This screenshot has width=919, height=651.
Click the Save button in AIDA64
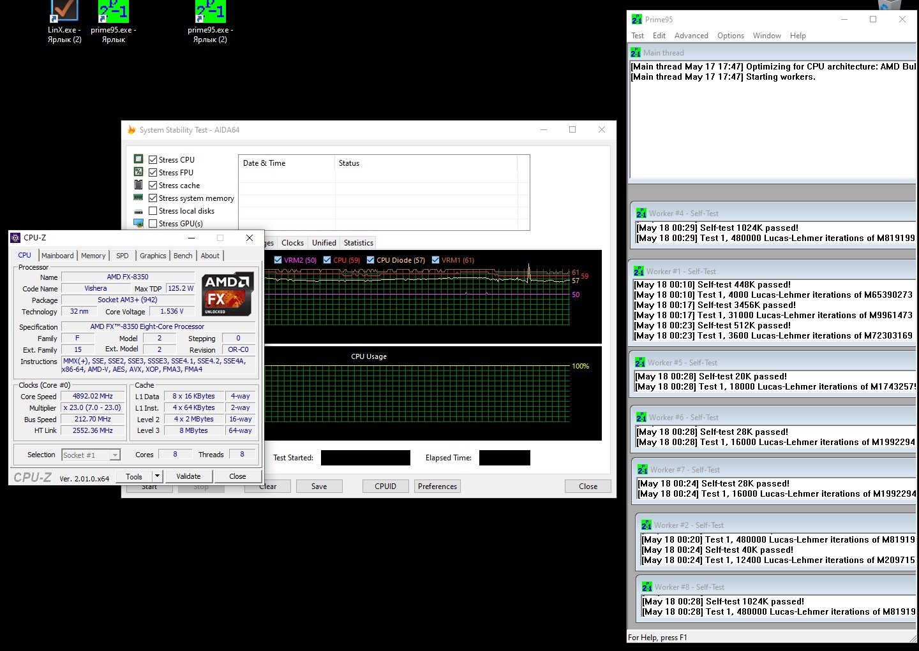click(x=319, y=486)
